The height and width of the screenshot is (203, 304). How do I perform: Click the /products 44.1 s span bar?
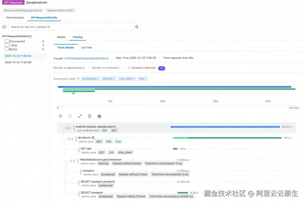coord(227,138)
